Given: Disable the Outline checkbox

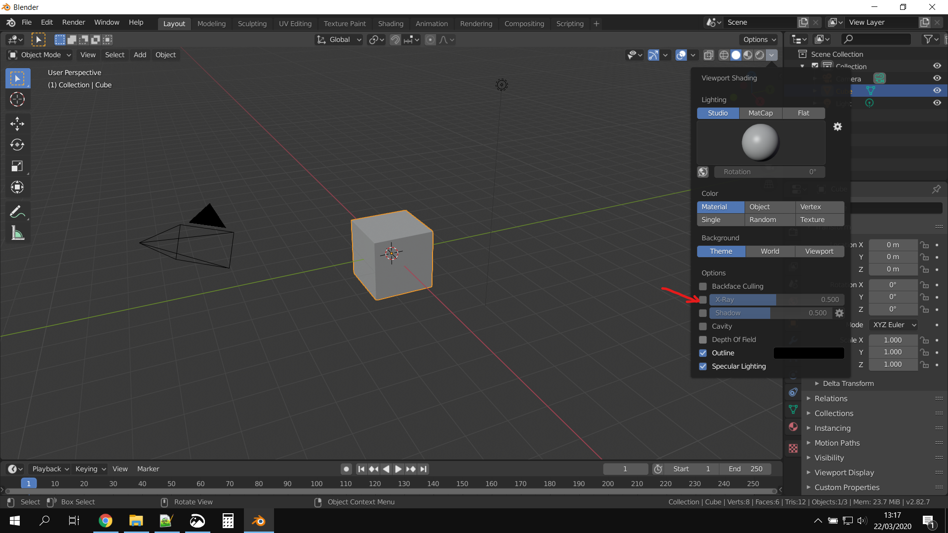Looking at the screenshot, I should point(703,353).
